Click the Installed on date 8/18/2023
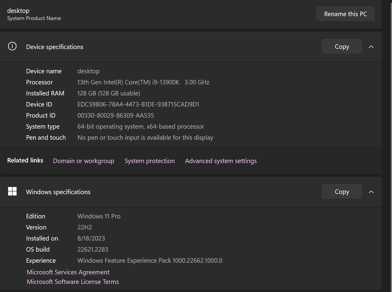Screen dimensions: 392x292 click(x=91, y=238)
